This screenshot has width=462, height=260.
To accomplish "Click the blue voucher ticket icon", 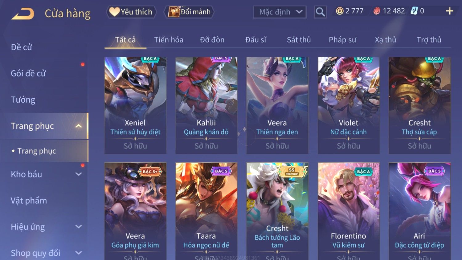I will [414, 11].
